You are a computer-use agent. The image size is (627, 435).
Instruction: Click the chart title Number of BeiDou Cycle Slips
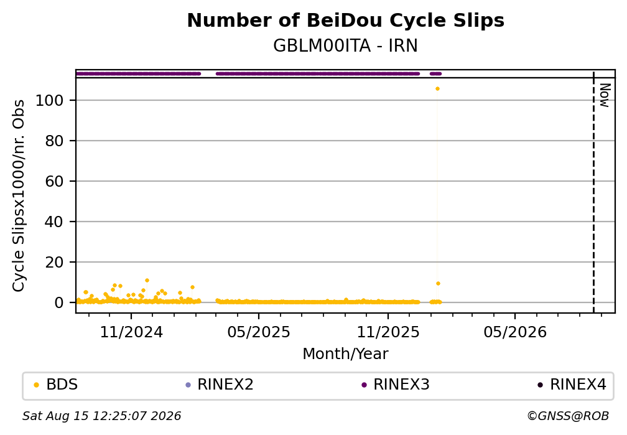(345, 21)
